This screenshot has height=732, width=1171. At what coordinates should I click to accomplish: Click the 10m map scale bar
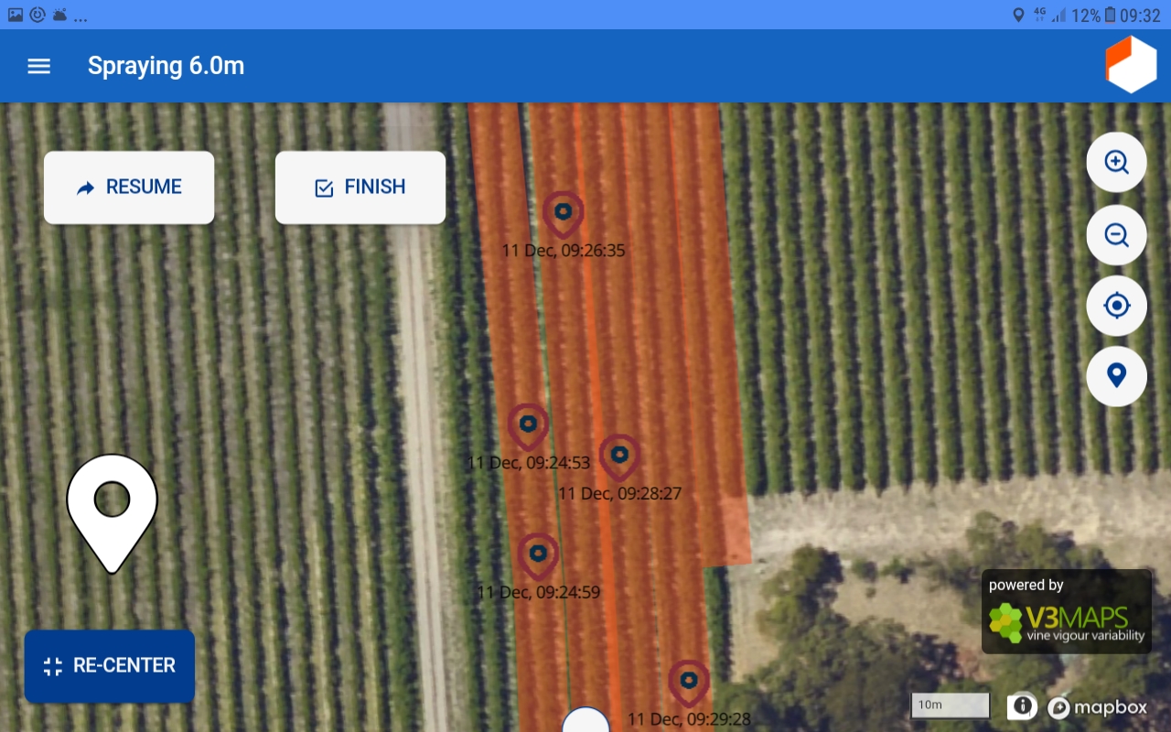point(951,705)
